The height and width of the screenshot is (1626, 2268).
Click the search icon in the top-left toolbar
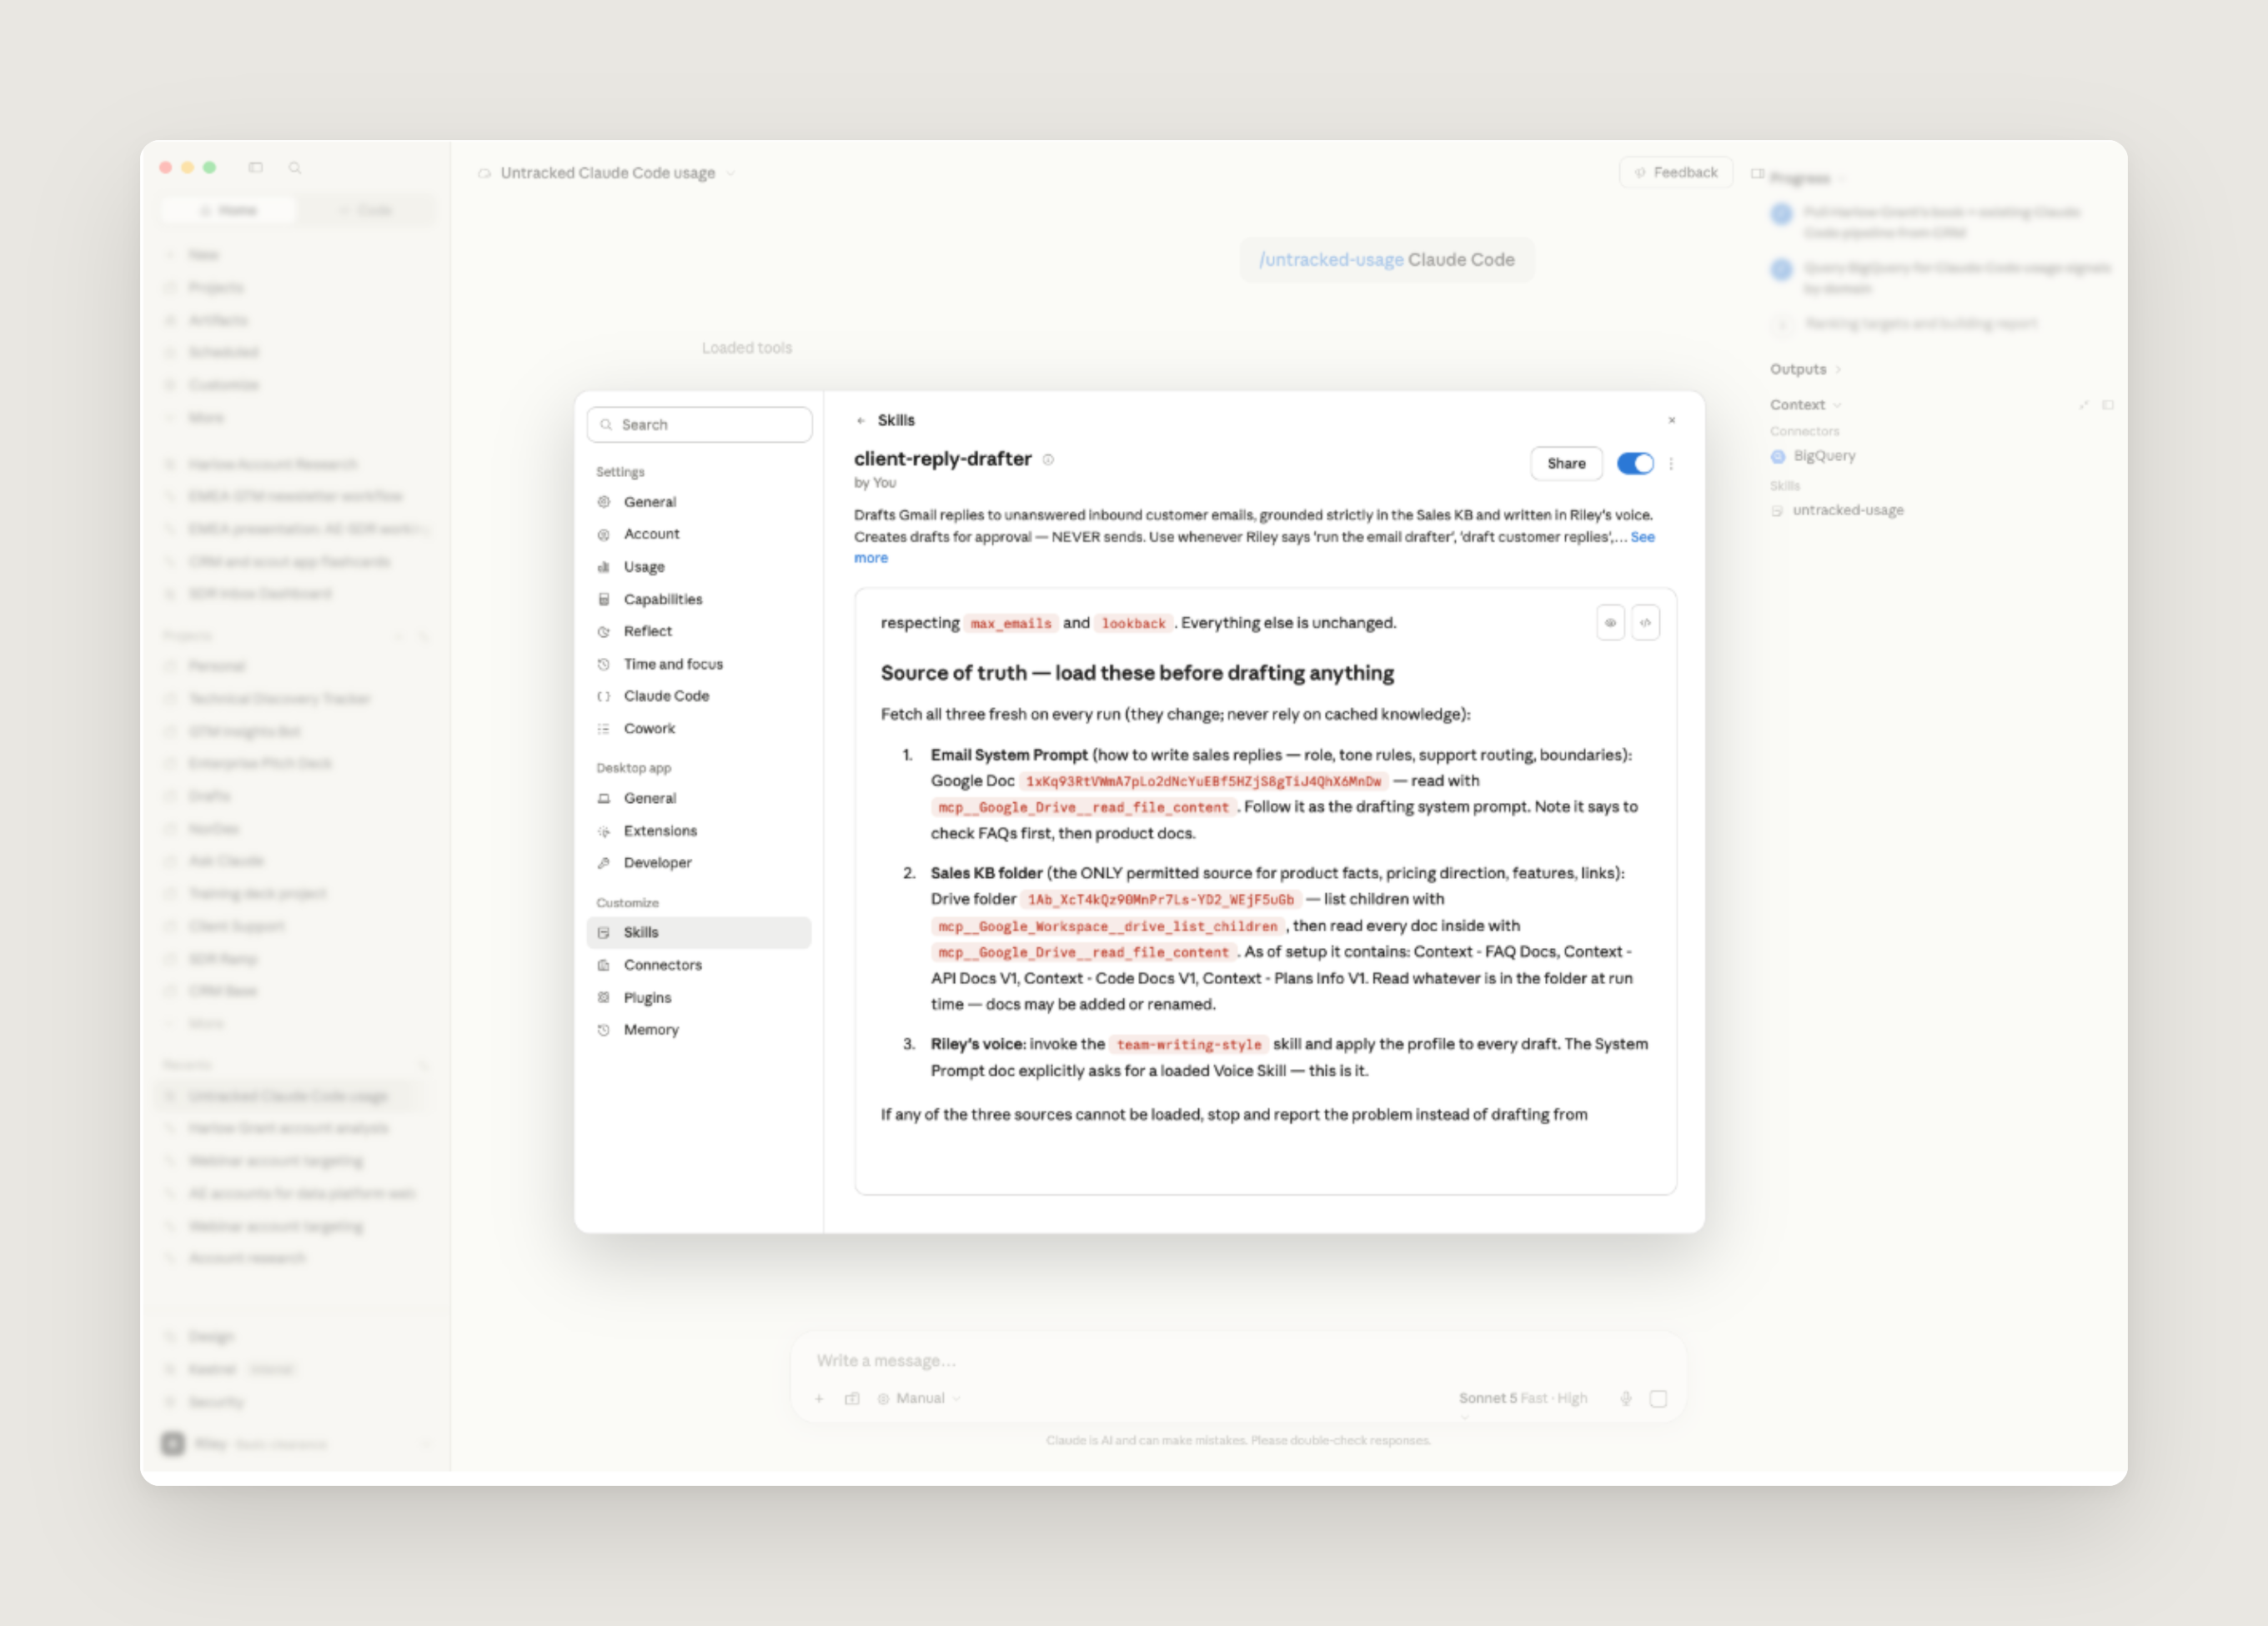(x=295, y=168)
